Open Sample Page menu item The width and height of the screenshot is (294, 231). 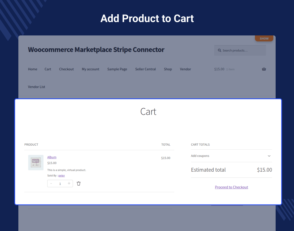coord(117,69)
